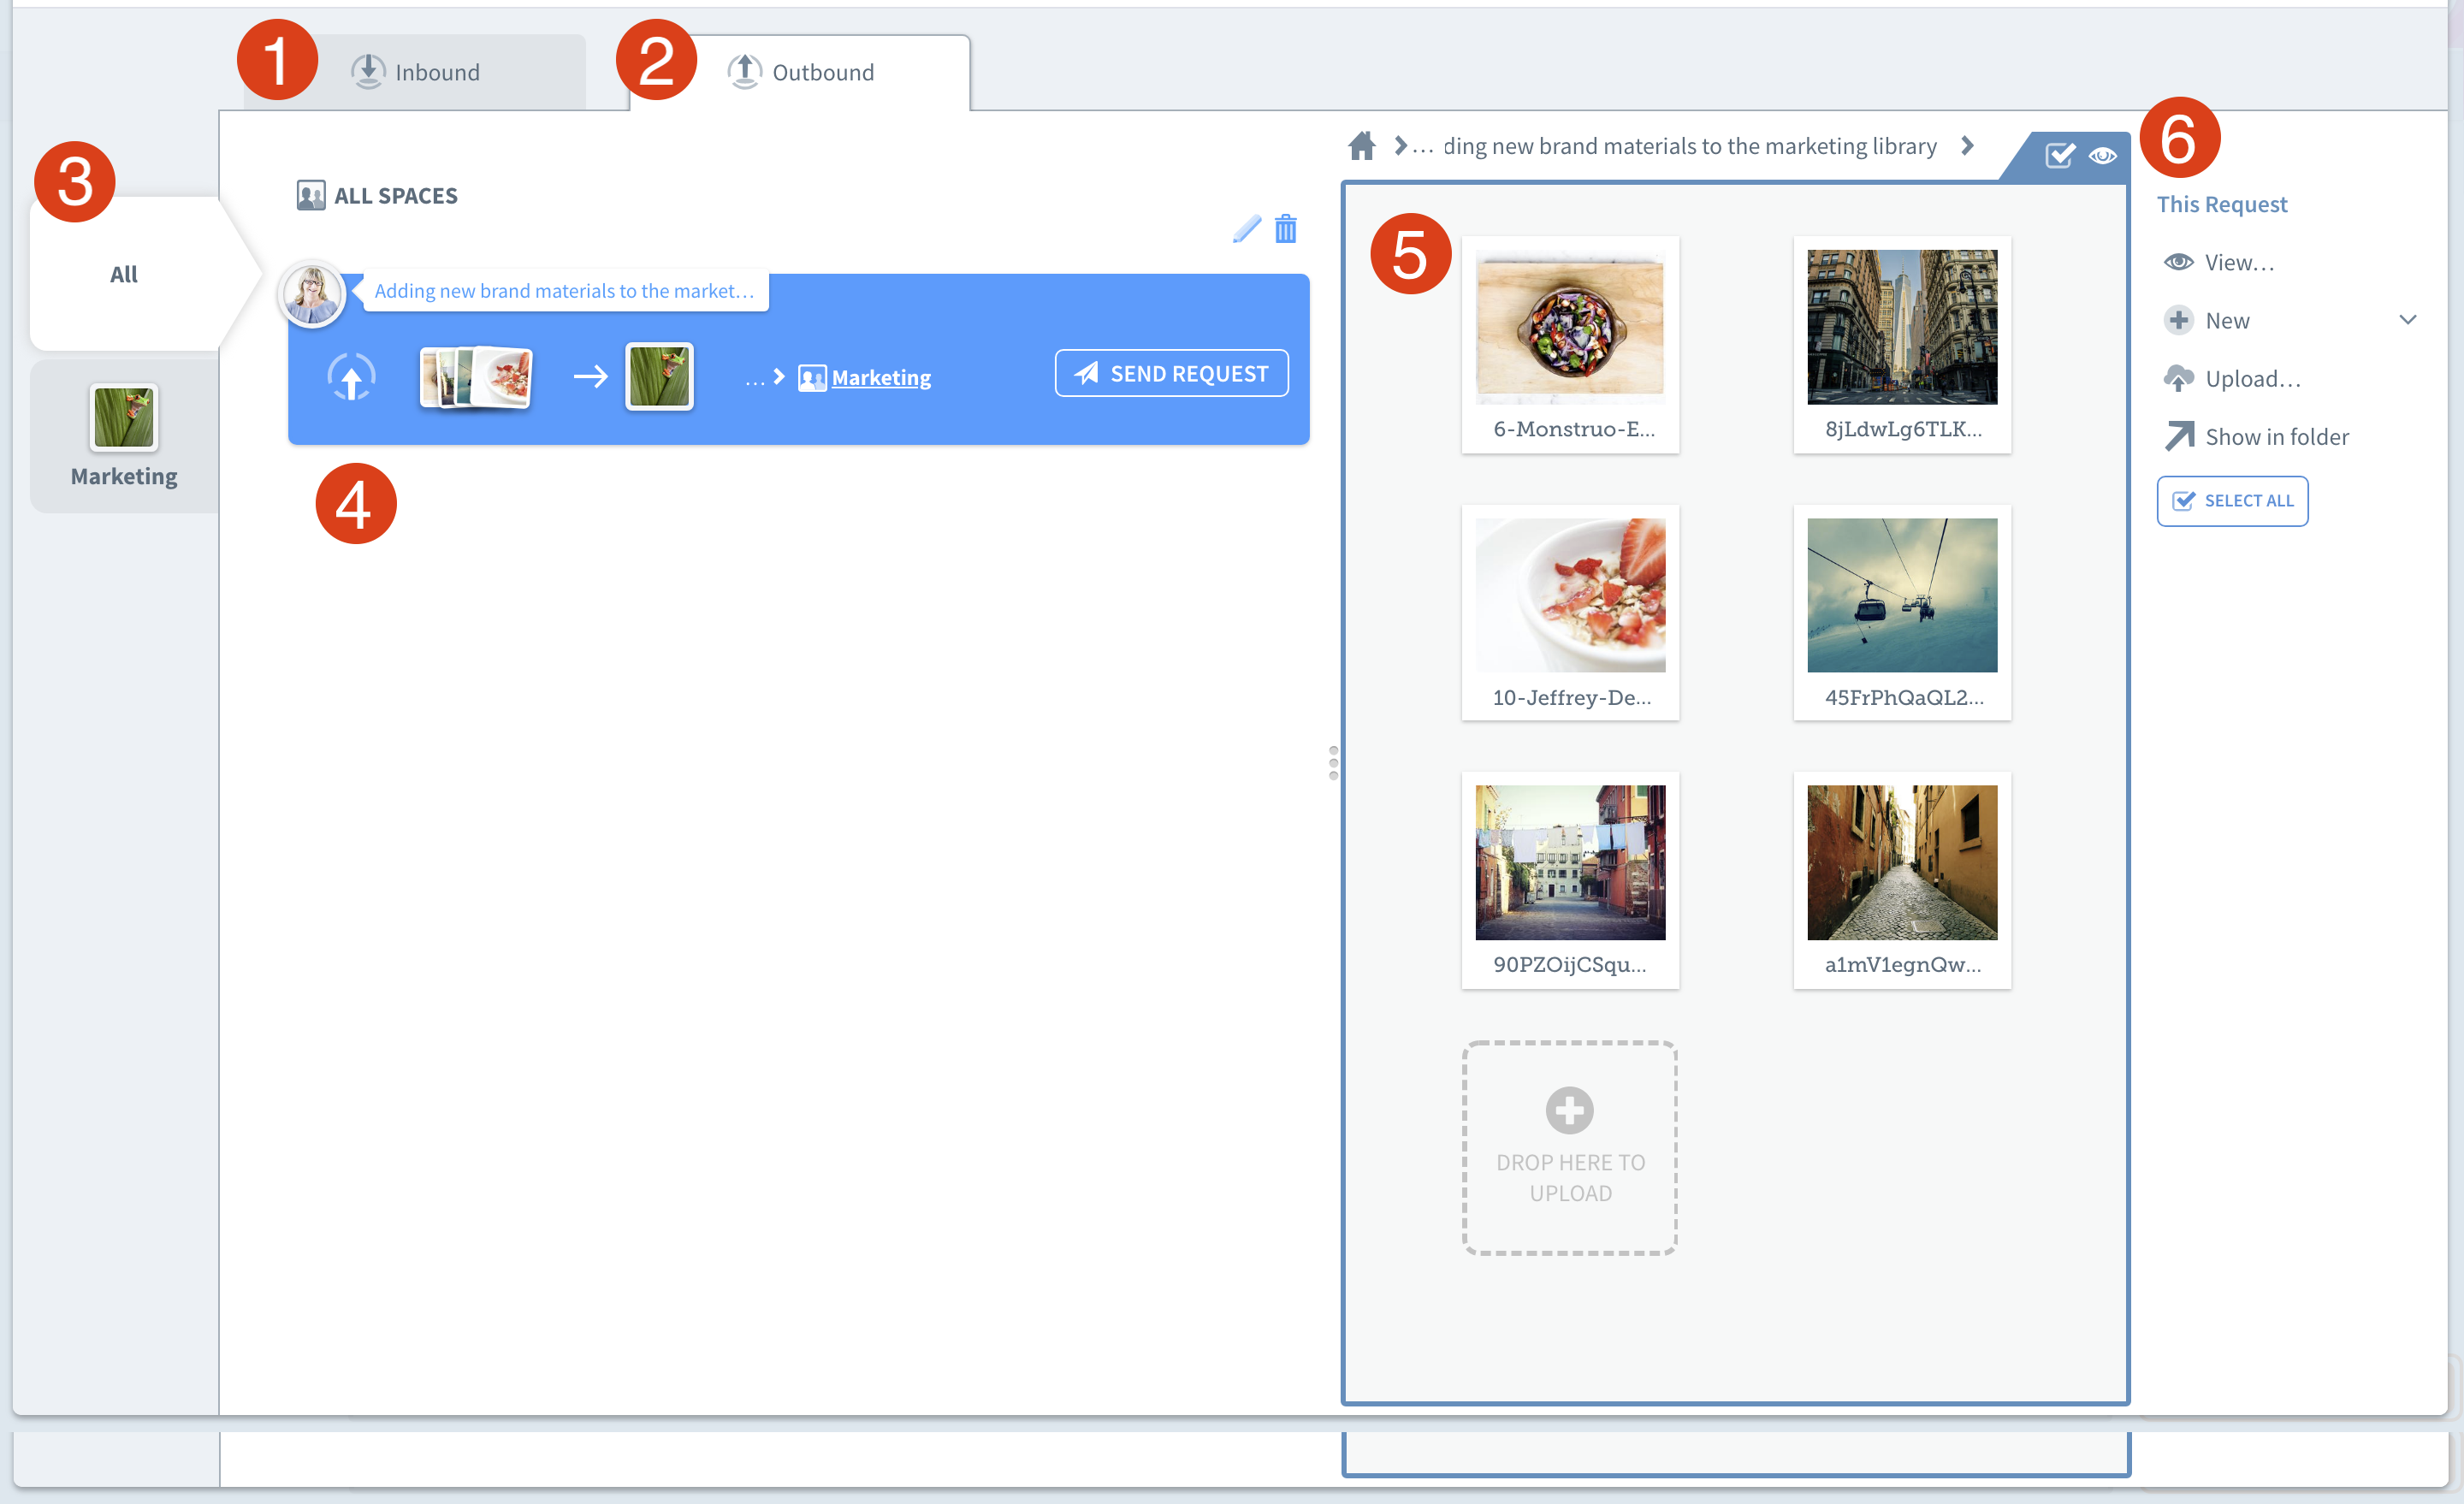Switch to the Outbound tab
Image resolution: width=2464 pixels, height=1504 pixels.
800,72
